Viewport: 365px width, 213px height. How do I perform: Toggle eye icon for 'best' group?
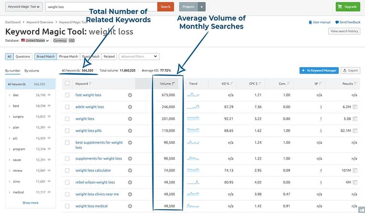point(49,106)
